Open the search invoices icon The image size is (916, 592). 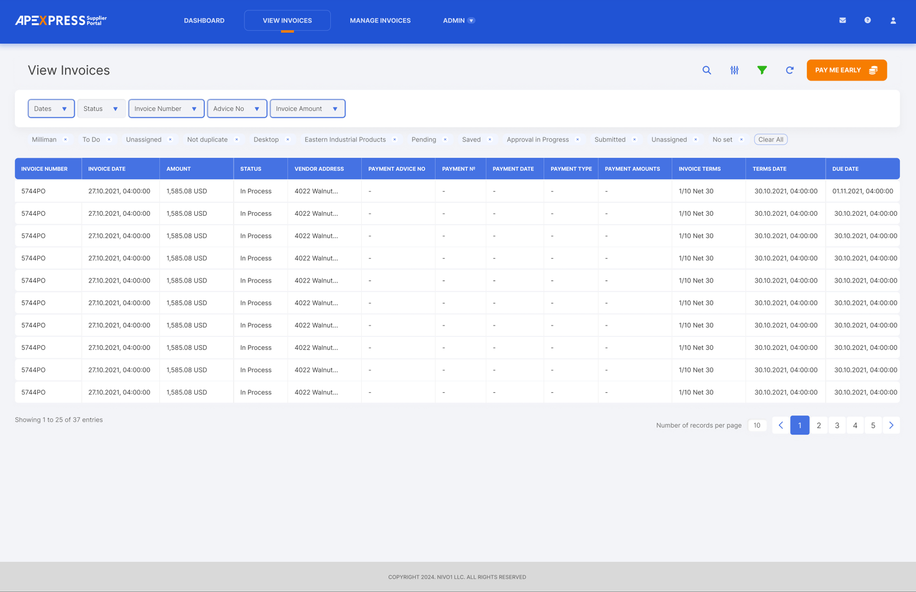706,70
